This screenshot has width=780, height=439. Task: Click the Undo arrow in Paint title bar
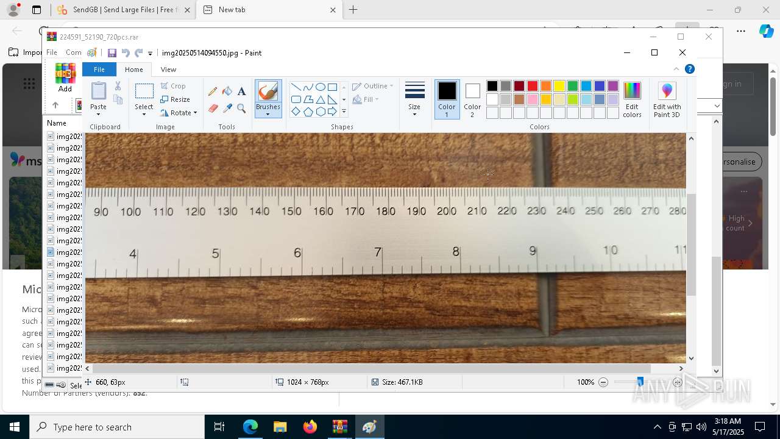click(x=126, y=53)
